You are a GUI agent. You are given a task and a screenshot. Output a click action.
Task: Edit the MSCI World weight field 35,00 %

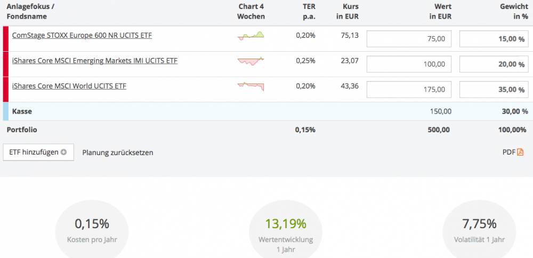[x=494, y=90]
